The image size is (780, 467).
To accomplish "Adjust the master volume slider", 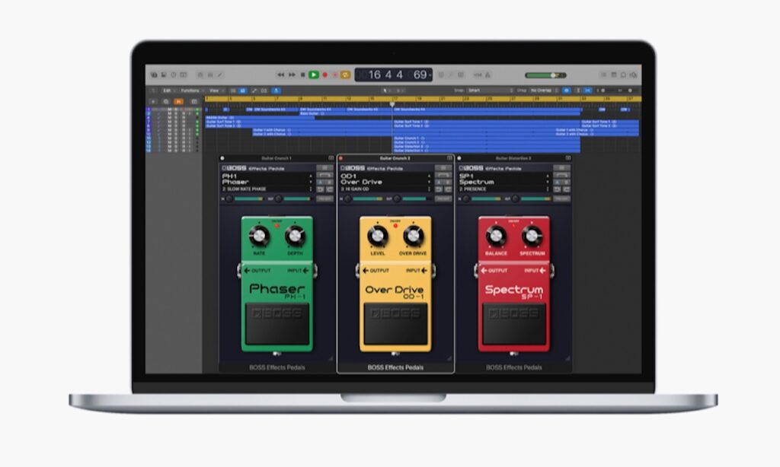I will click(x=553, y=75).
